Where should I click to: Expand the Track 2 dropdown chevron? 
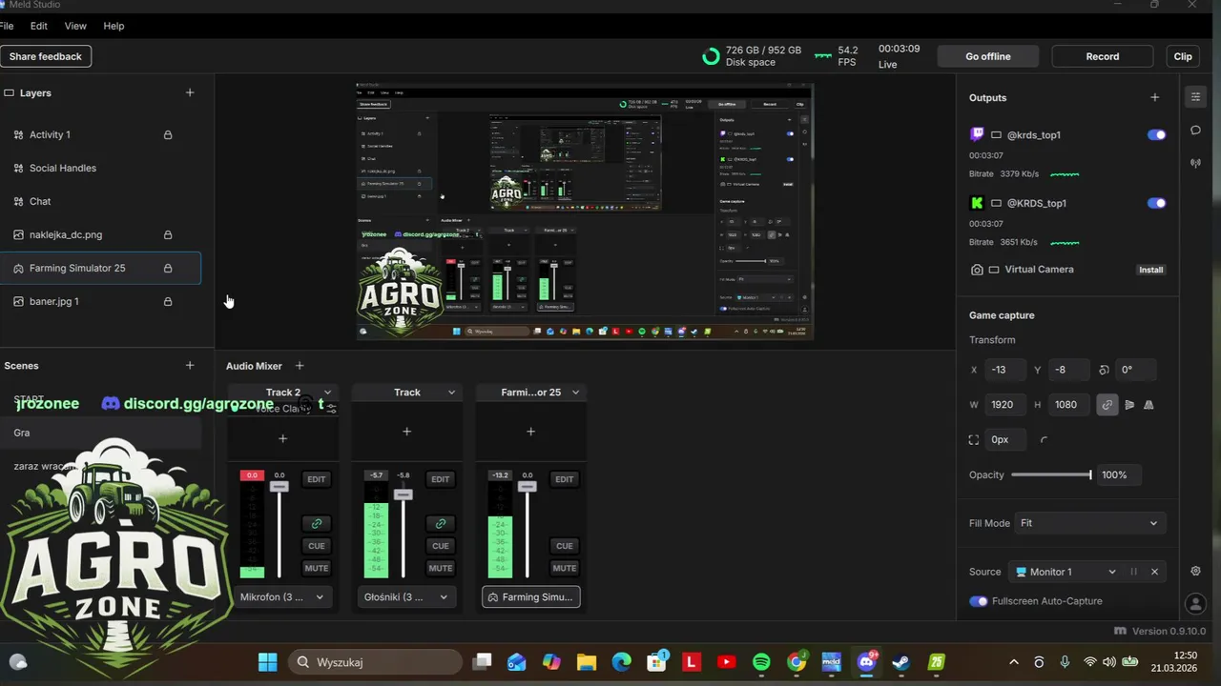(x=327, y=393)
